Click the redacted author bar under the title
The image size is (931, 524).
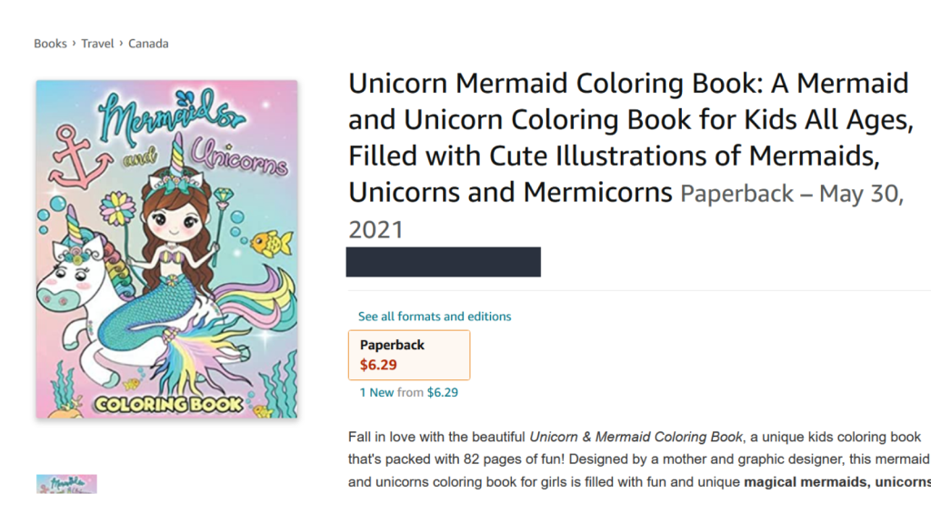443,261
